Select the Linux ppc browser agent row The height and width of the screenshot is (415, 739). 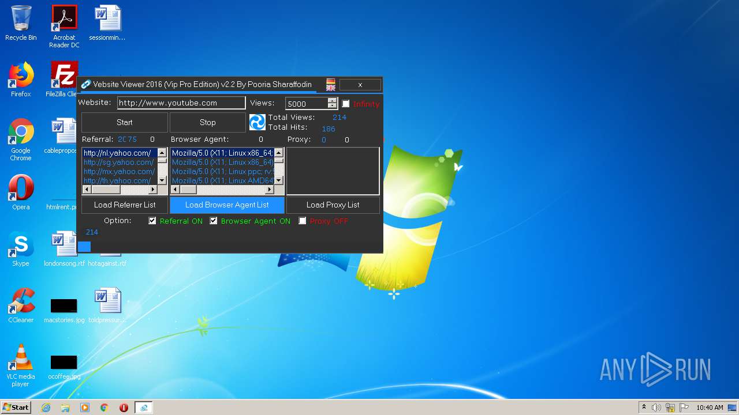click(x=222, y=171)
